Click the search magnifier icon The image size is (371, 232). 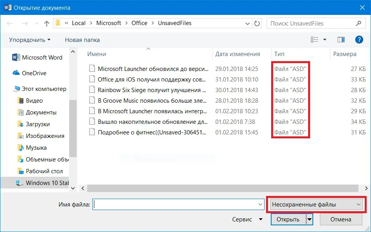tap(358, 24)
